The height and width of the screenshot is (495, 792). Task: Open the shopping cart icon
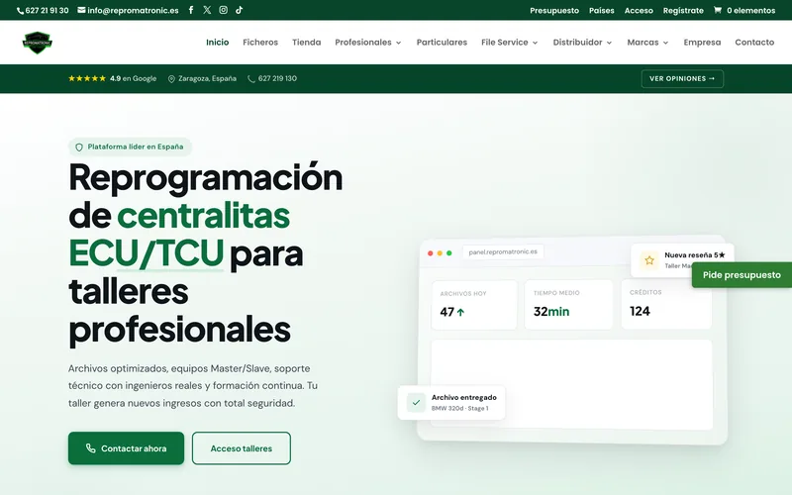pos(717,10)
